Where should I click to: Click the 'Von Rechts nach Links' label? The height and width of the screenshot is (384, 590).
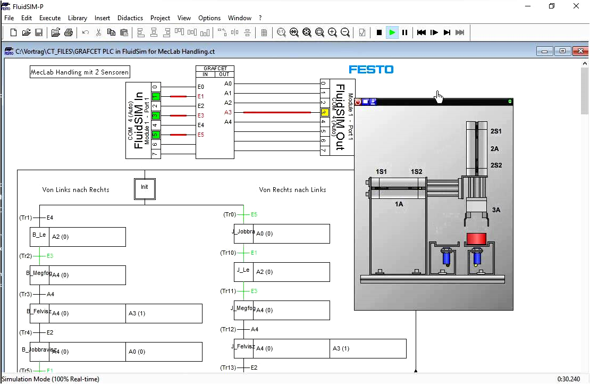pyautogui.click(x=293, y=190)
